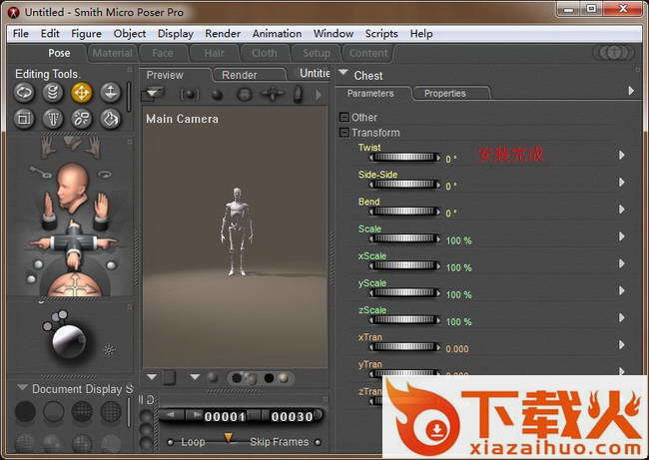The height and width of the screenshot is (460, 649).
Task: Click the animating key icon in camera controls
Action: pos(41,172)
